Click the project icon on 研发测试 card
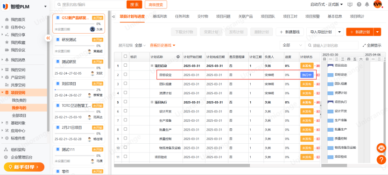The height and width of the screenshot is (175, 388). (x=58, y=40)
